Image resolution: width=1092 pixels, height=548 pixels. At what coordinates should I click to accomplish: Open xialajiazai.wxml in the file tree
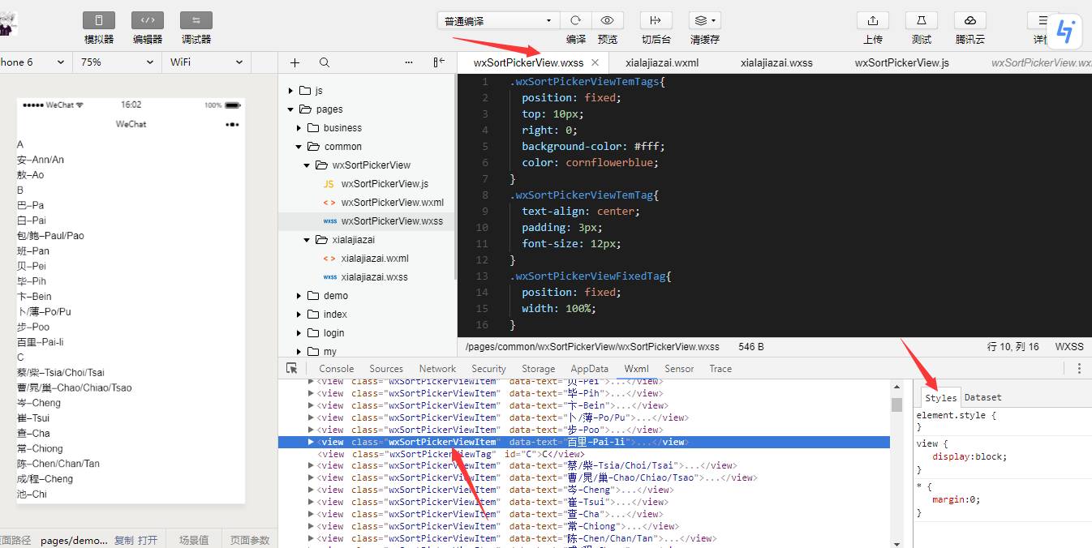point(375,259)
